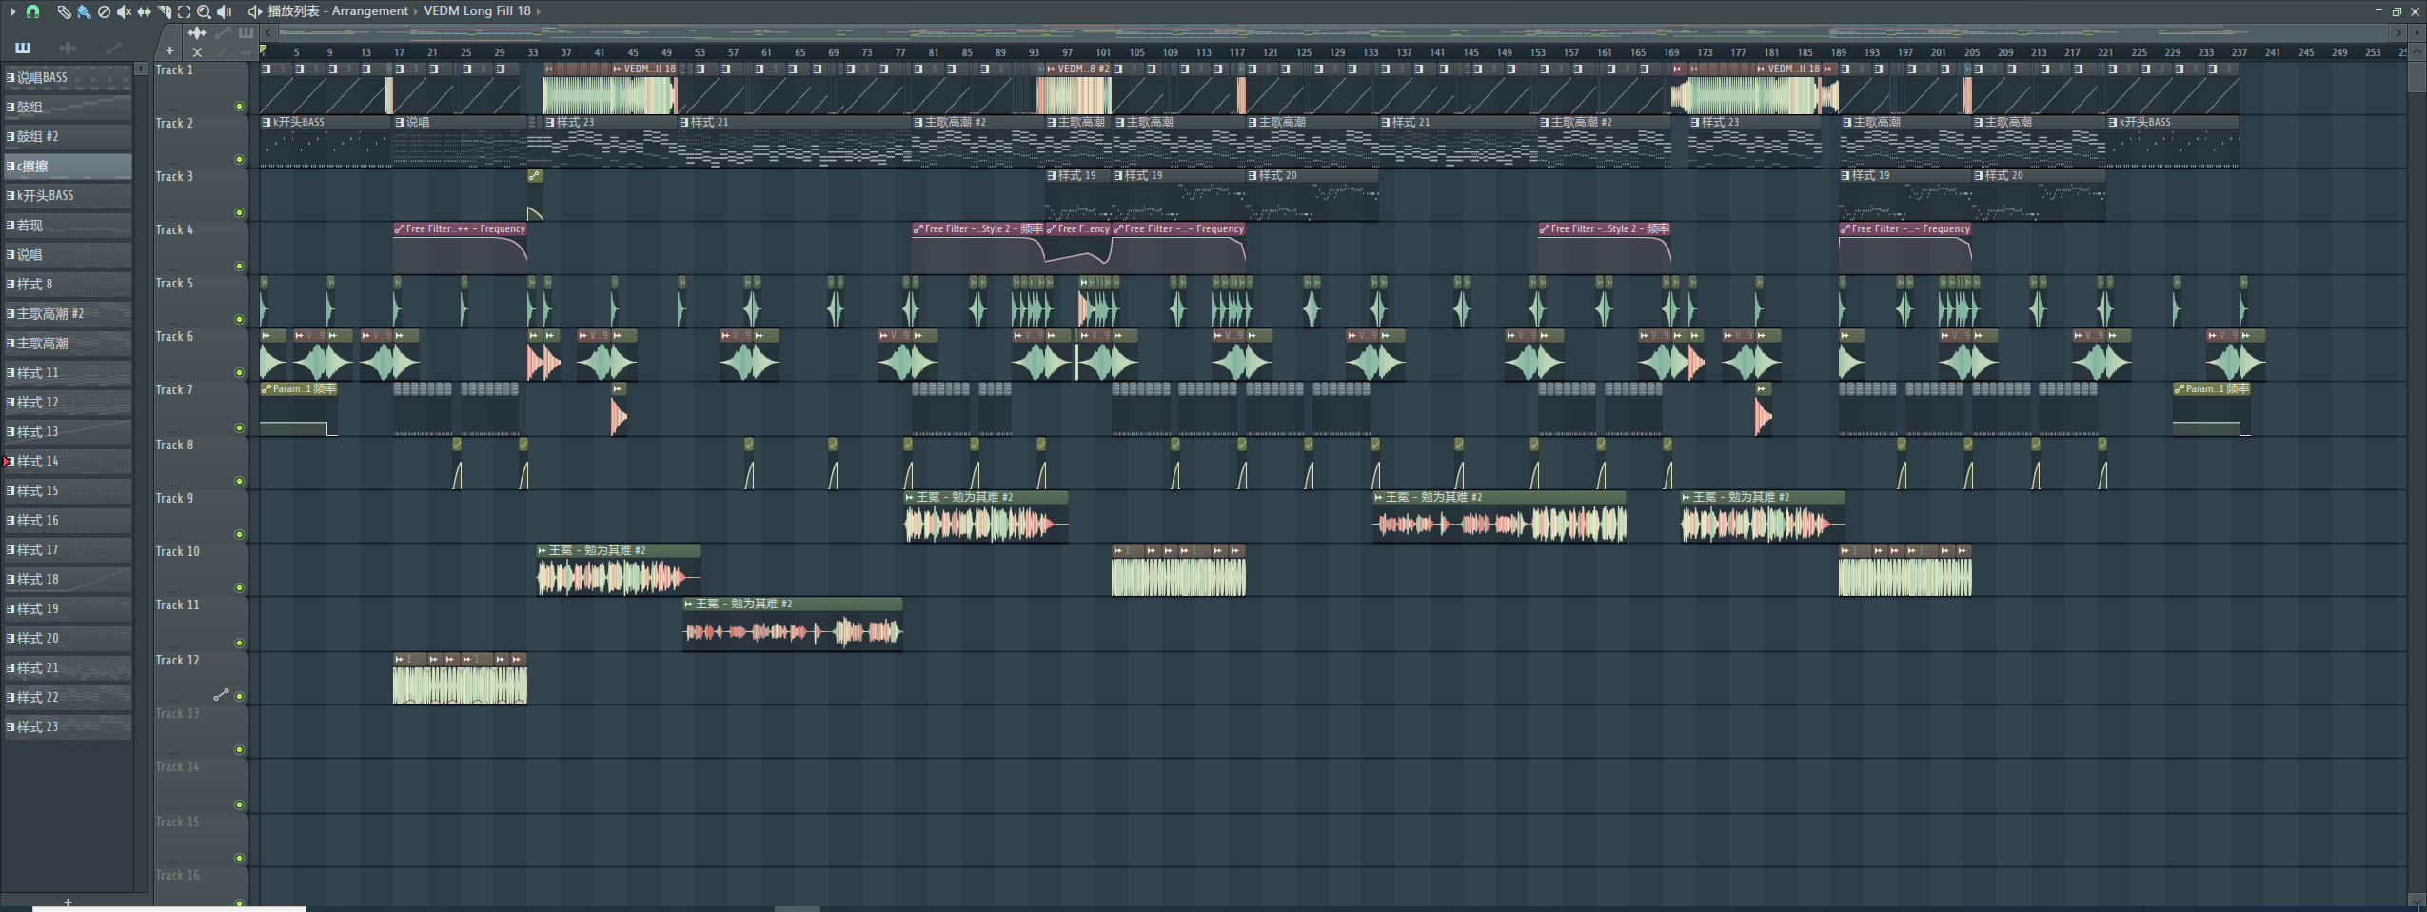2427x912 pixels.
Task: Select the Delete tool icon
Action: click(104, 11)
